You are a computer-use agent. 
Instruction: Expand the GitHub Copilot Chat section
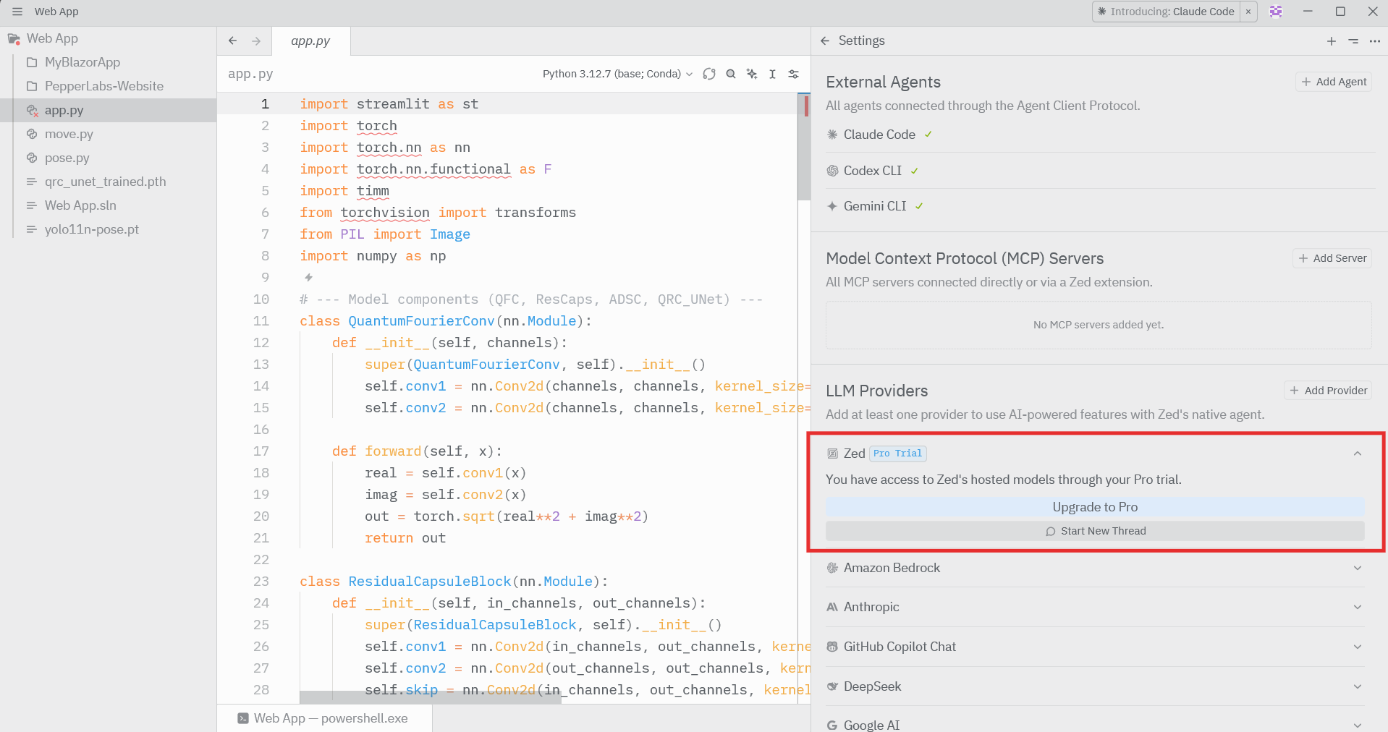1356,647
